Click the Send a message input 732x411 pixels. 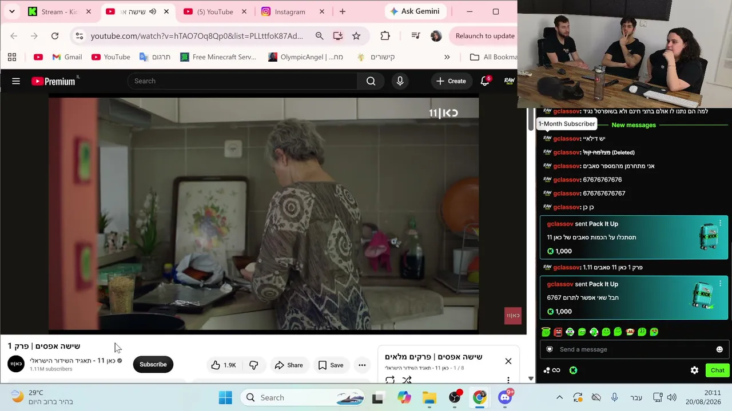click(634, 349)
